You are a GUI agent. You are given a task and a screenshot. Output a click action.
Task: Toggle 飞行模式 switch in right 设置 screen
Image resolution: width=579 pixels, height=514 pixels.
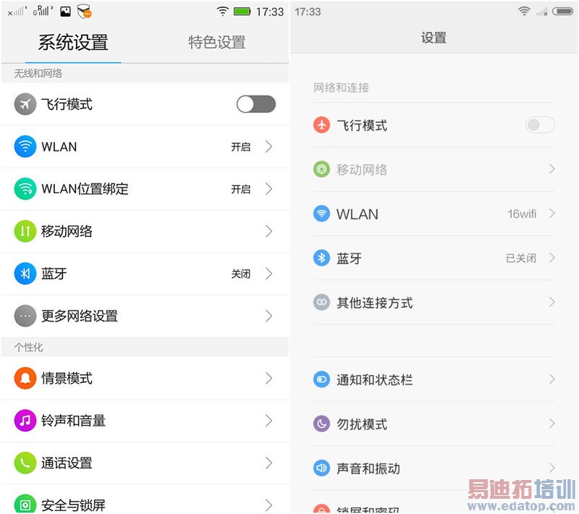click(x=540, y=125)
